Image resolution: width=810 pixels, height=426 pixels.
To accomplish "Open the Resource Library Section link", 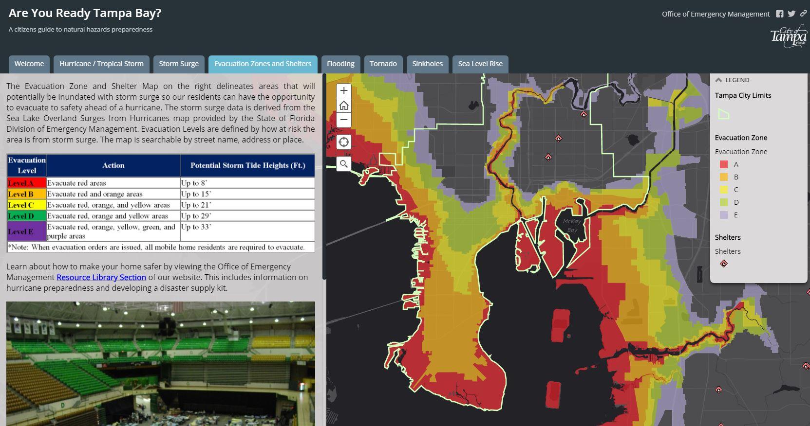I will 101,277.
